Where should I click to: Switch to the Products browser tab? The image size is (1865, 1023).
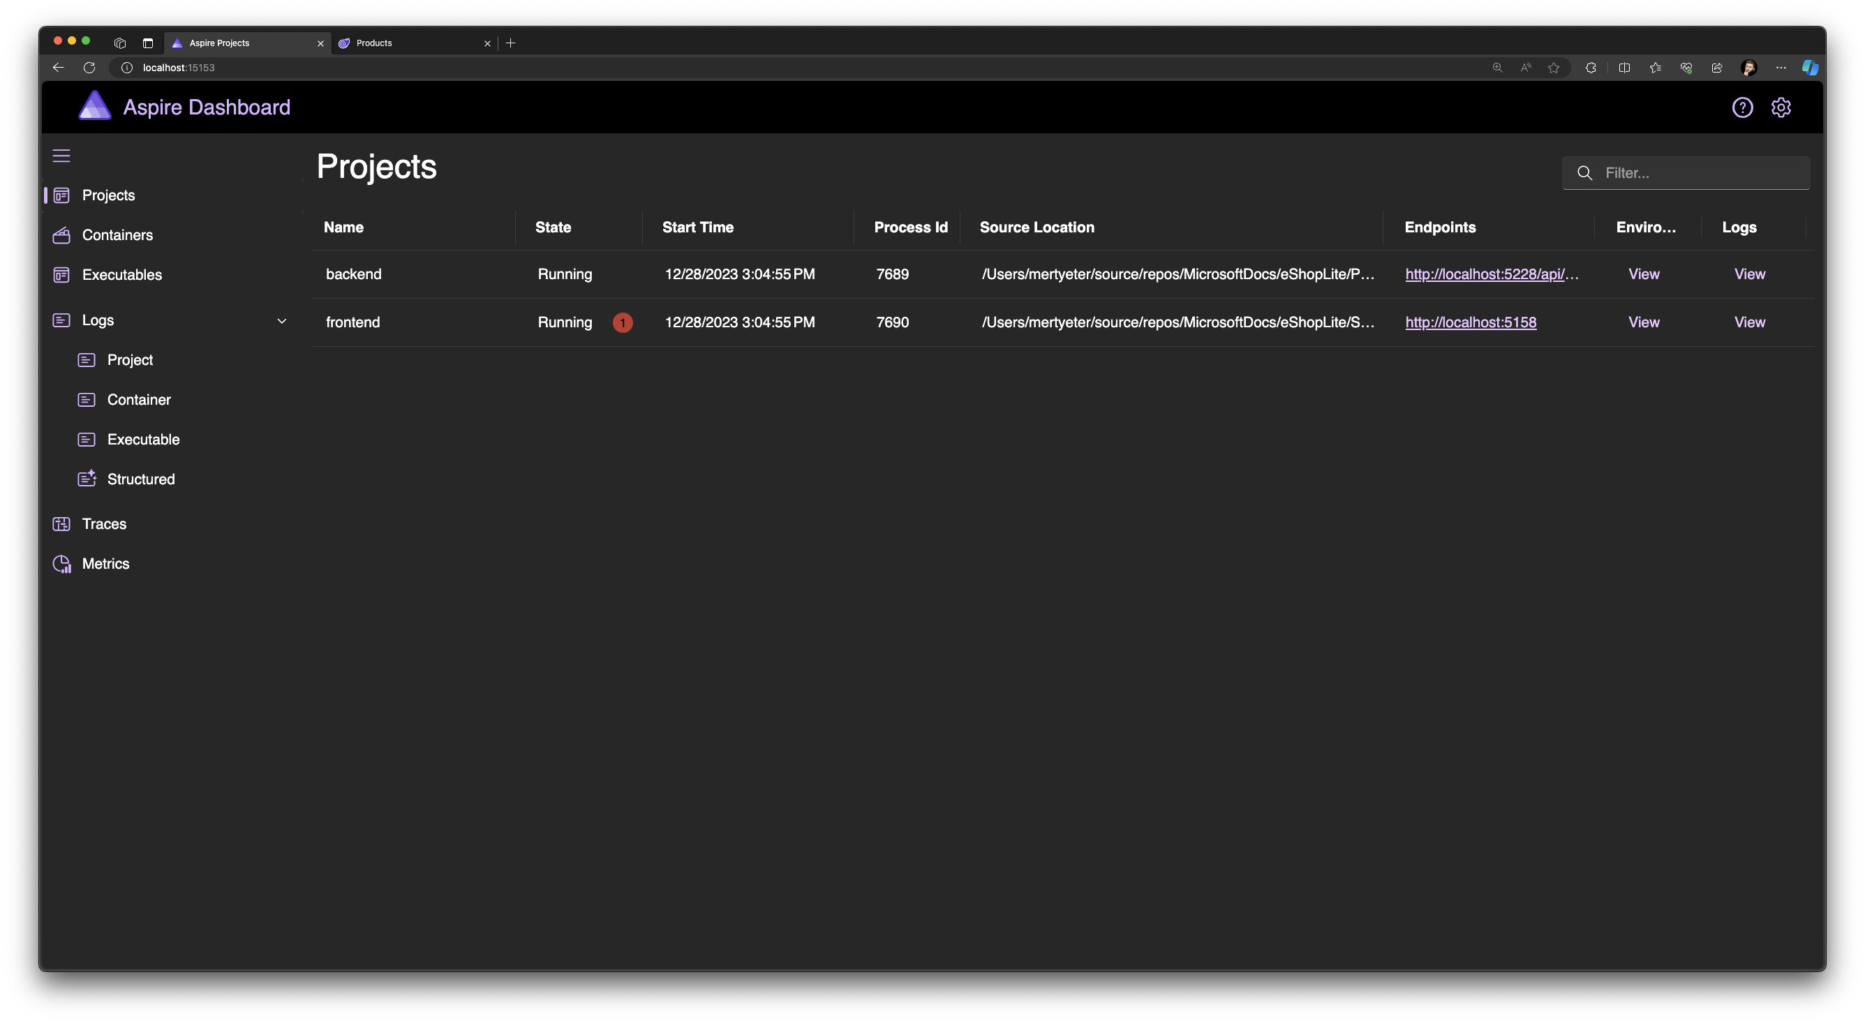coord(414,43)
